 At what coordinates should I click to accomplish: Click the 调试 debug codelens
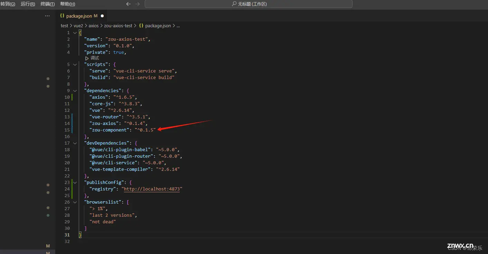pos(92,58)
